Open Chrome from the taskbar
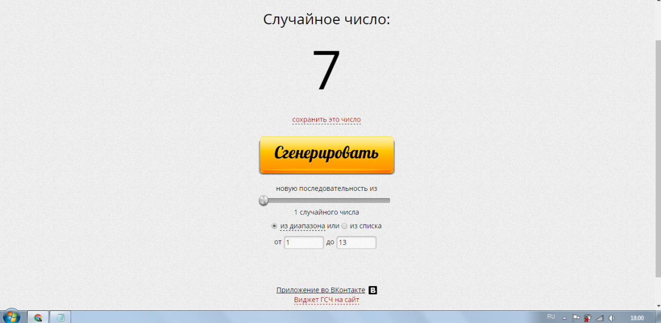The image size is (661, 323). tap(38, 317)
